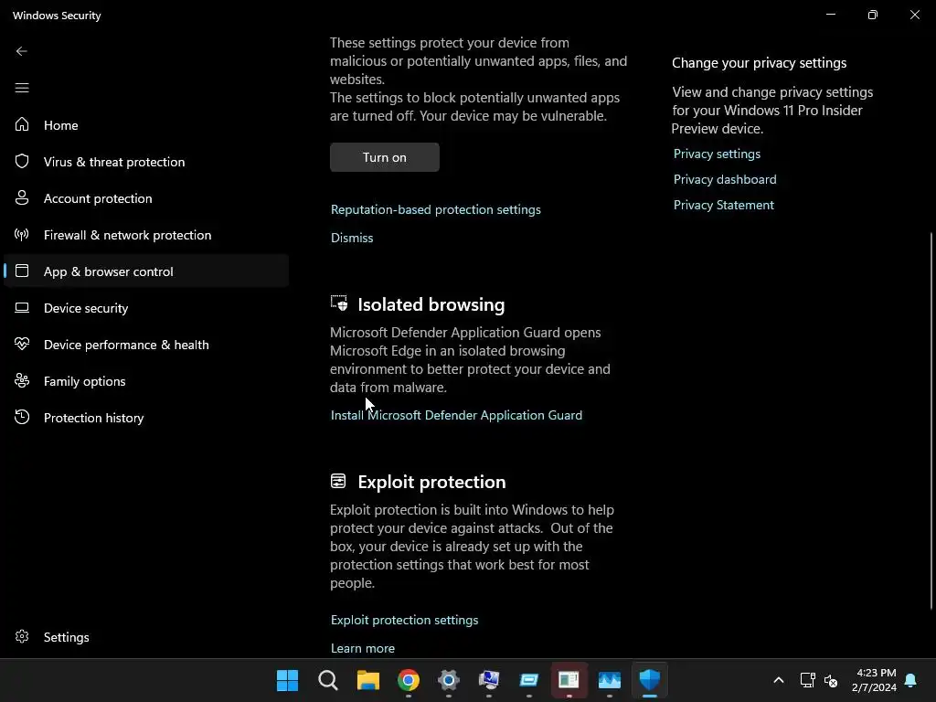Click the network status tray icon
The image size is (936, 702).
click(808, 680)
